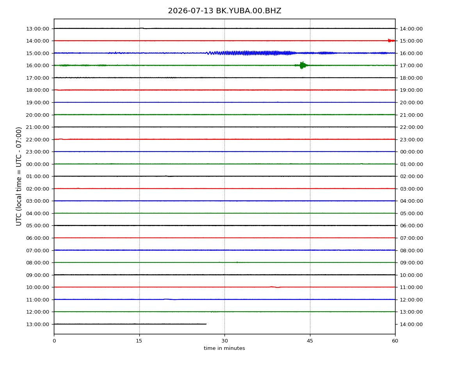Image resolution: width=449 pixels, height=371 pixels.
Task: Click the UTC local time y-axis label
Action: click(x=19, y=177)
